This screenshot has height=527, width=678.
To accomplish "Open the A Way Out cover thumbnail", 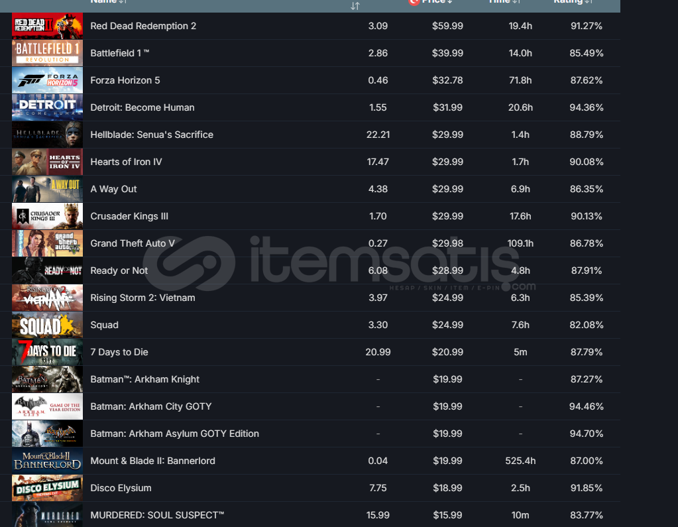I will tap(47, 190).
